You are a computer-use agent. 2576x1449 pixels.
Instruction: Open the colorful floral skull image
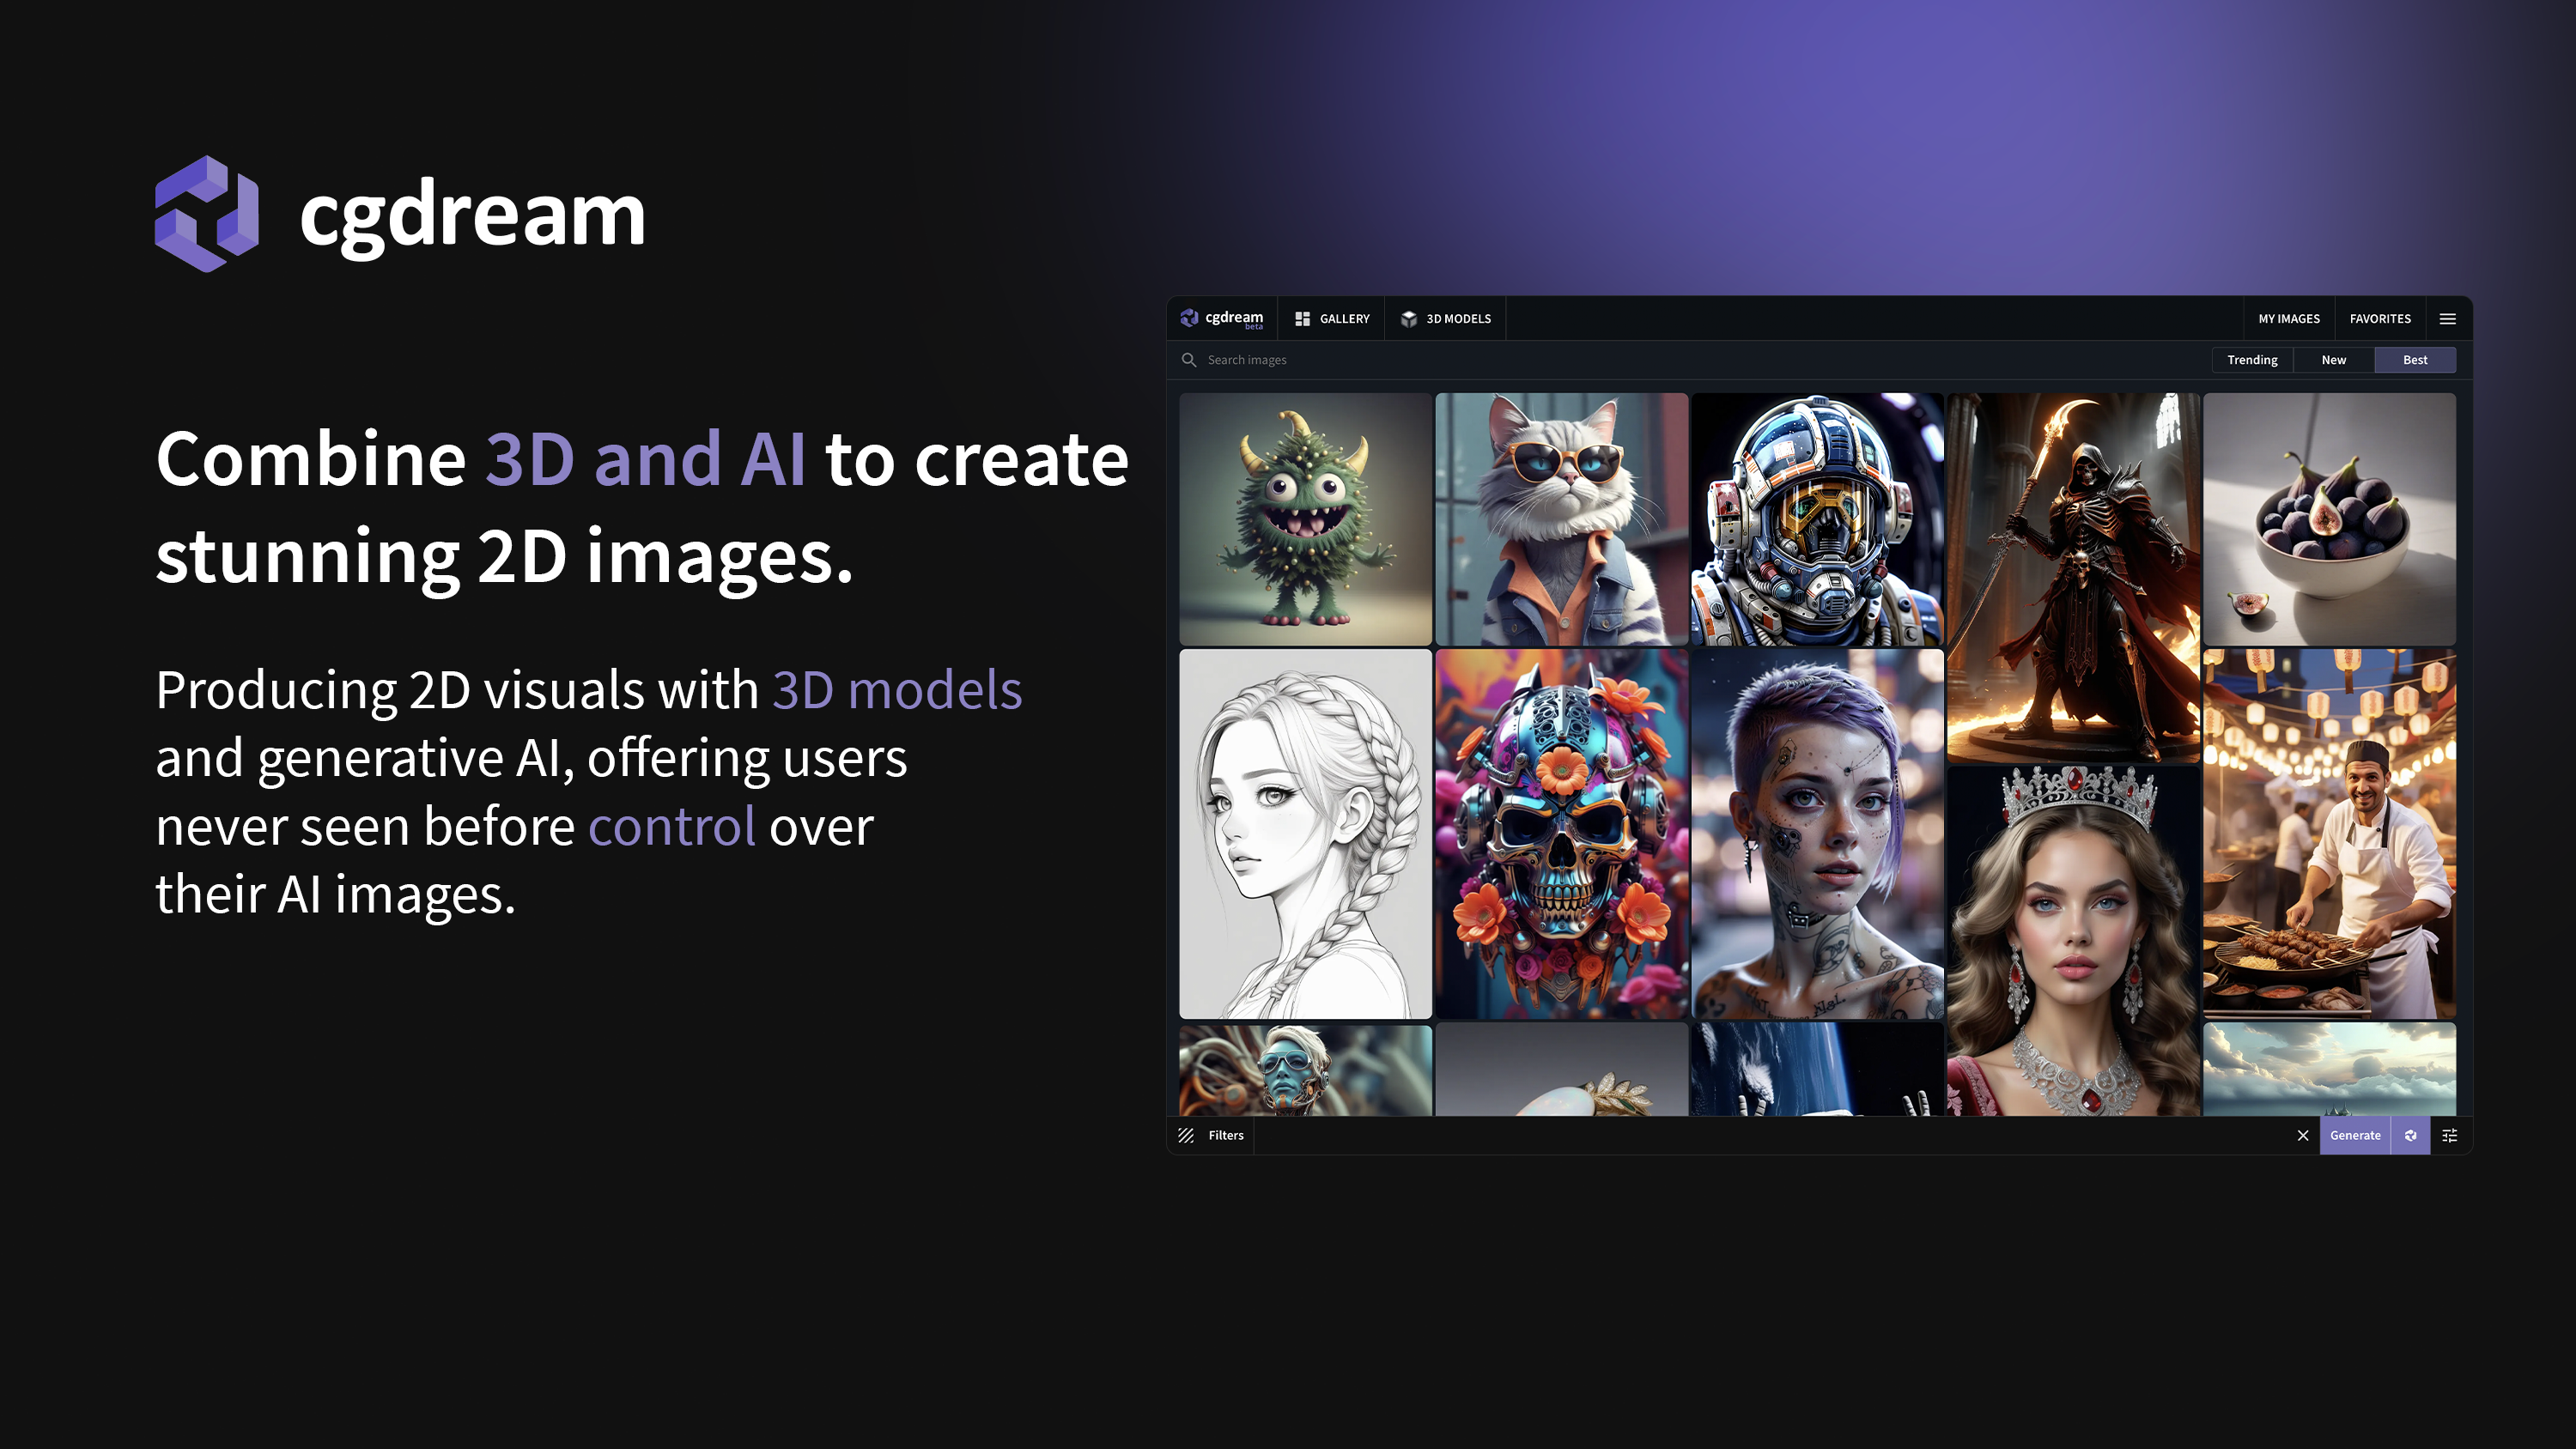[1561, 833]
